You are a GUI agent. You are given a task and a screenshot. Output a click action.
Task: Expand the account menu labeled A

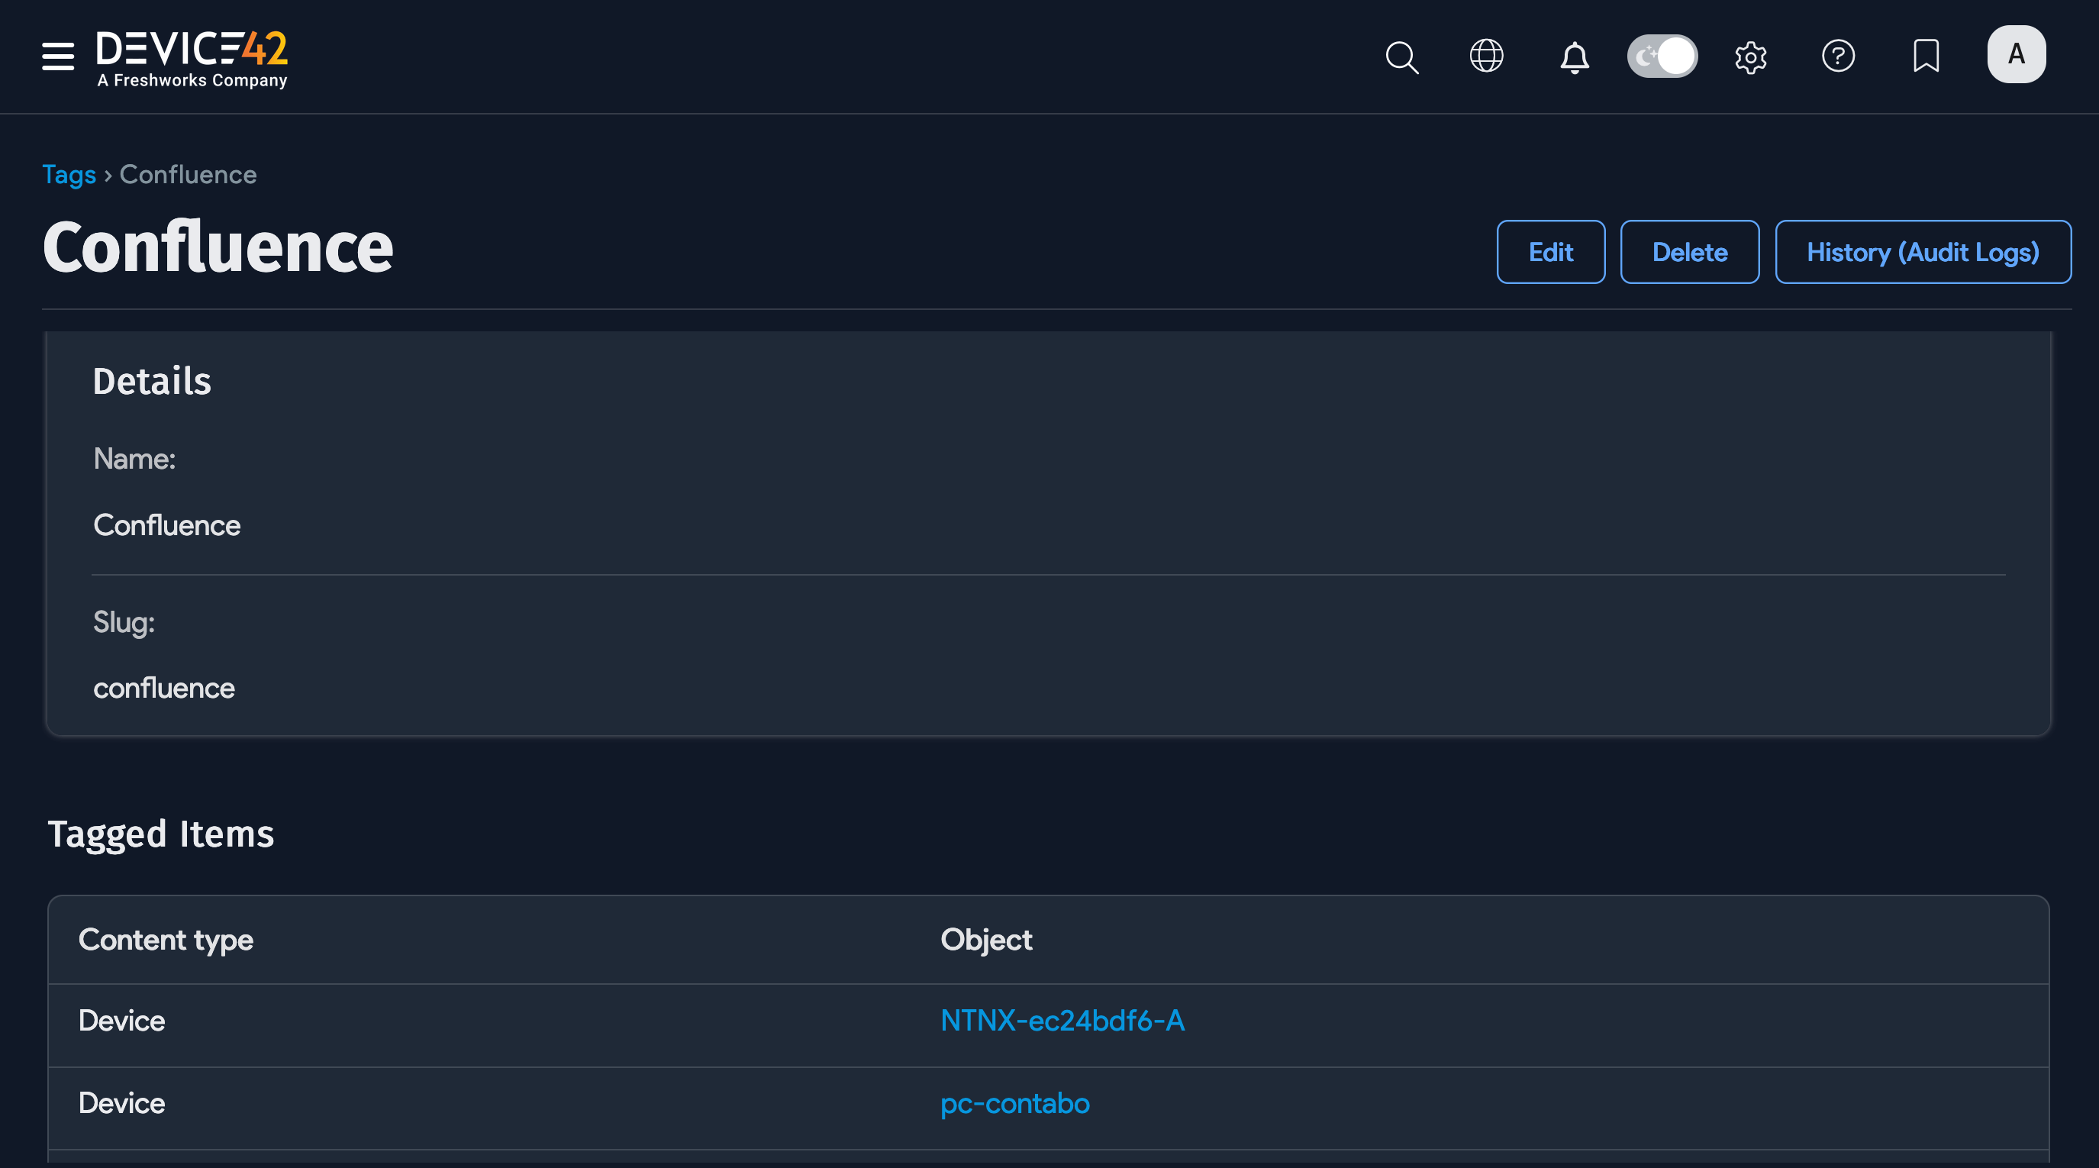(x=2017, y=53)
